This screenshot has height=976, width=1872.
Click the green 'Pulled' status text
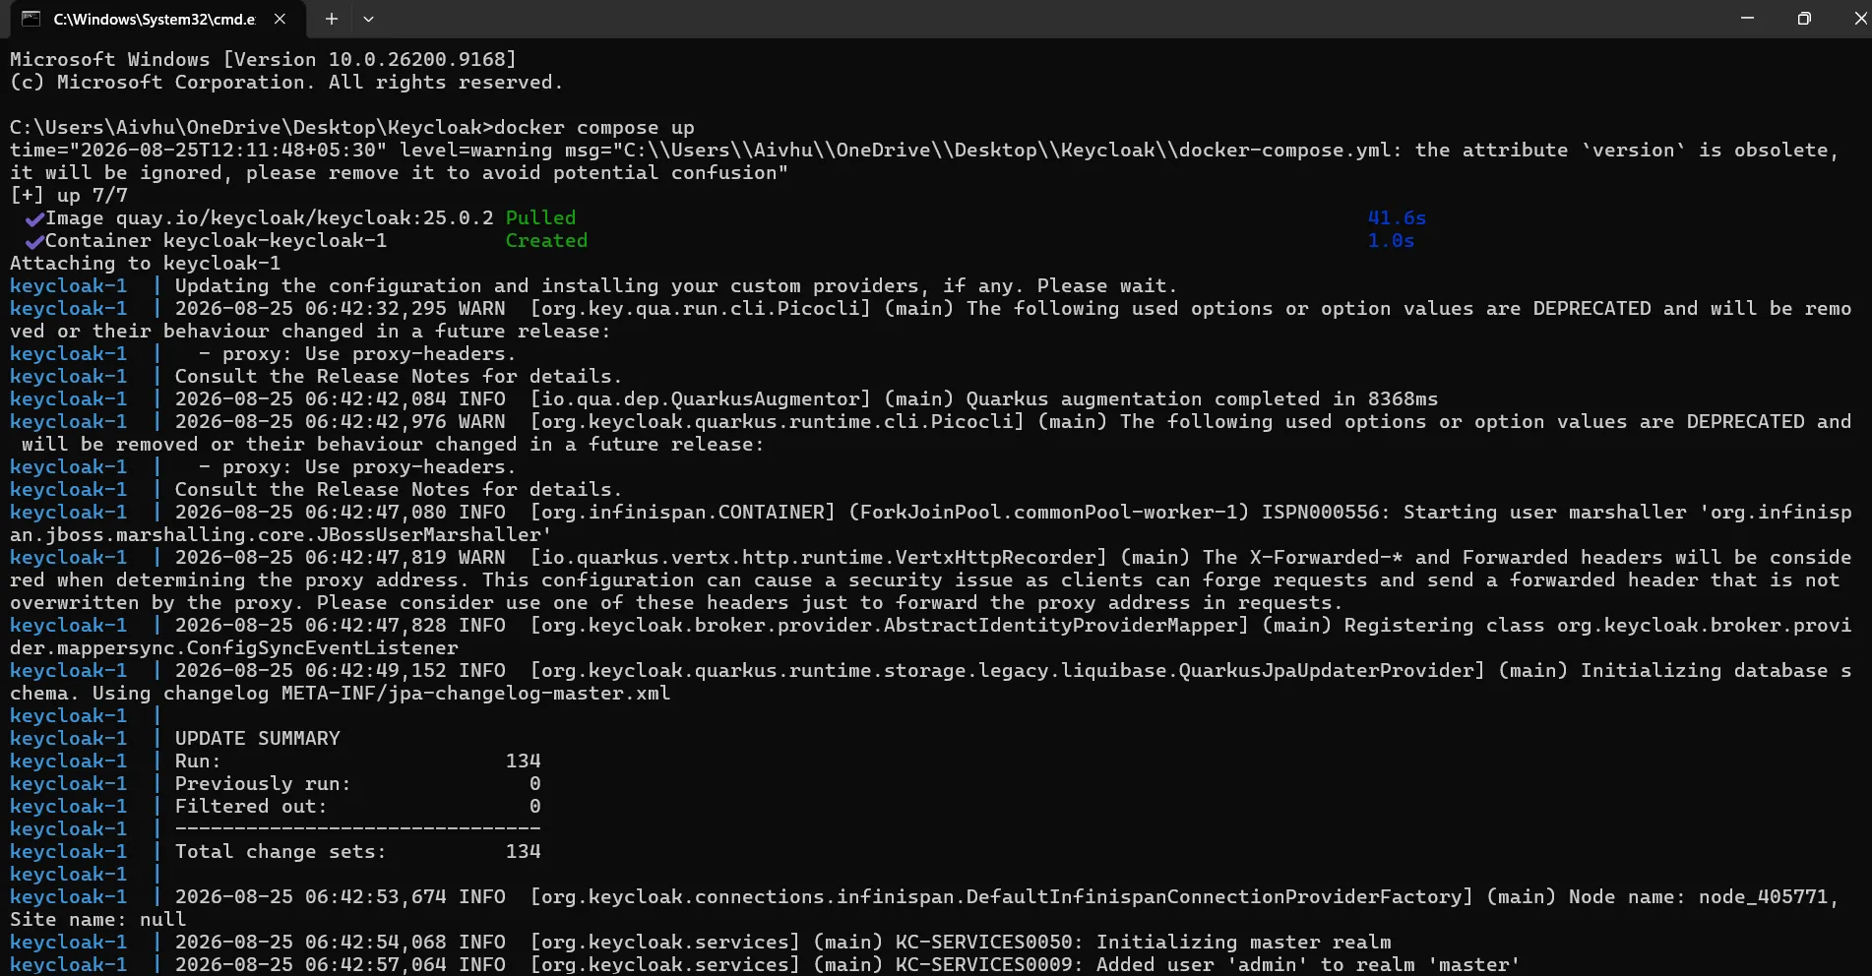(540, 217)
